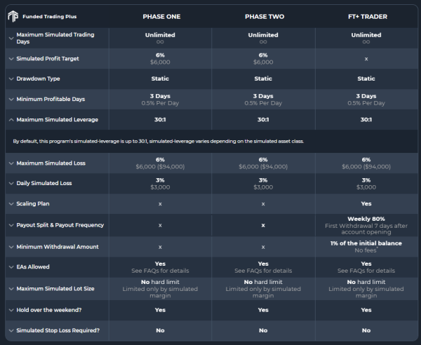
Task: Expand Simulated Stop Loss Required chevron
Action: [11, 330]
